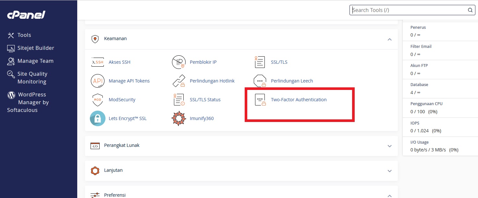
Task: Click the Perangkat Lunak code icon
Action: 95,146
